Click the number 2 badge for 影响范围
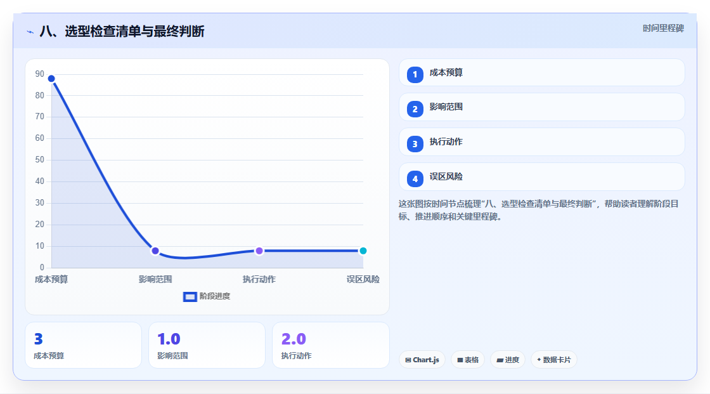 415,109
